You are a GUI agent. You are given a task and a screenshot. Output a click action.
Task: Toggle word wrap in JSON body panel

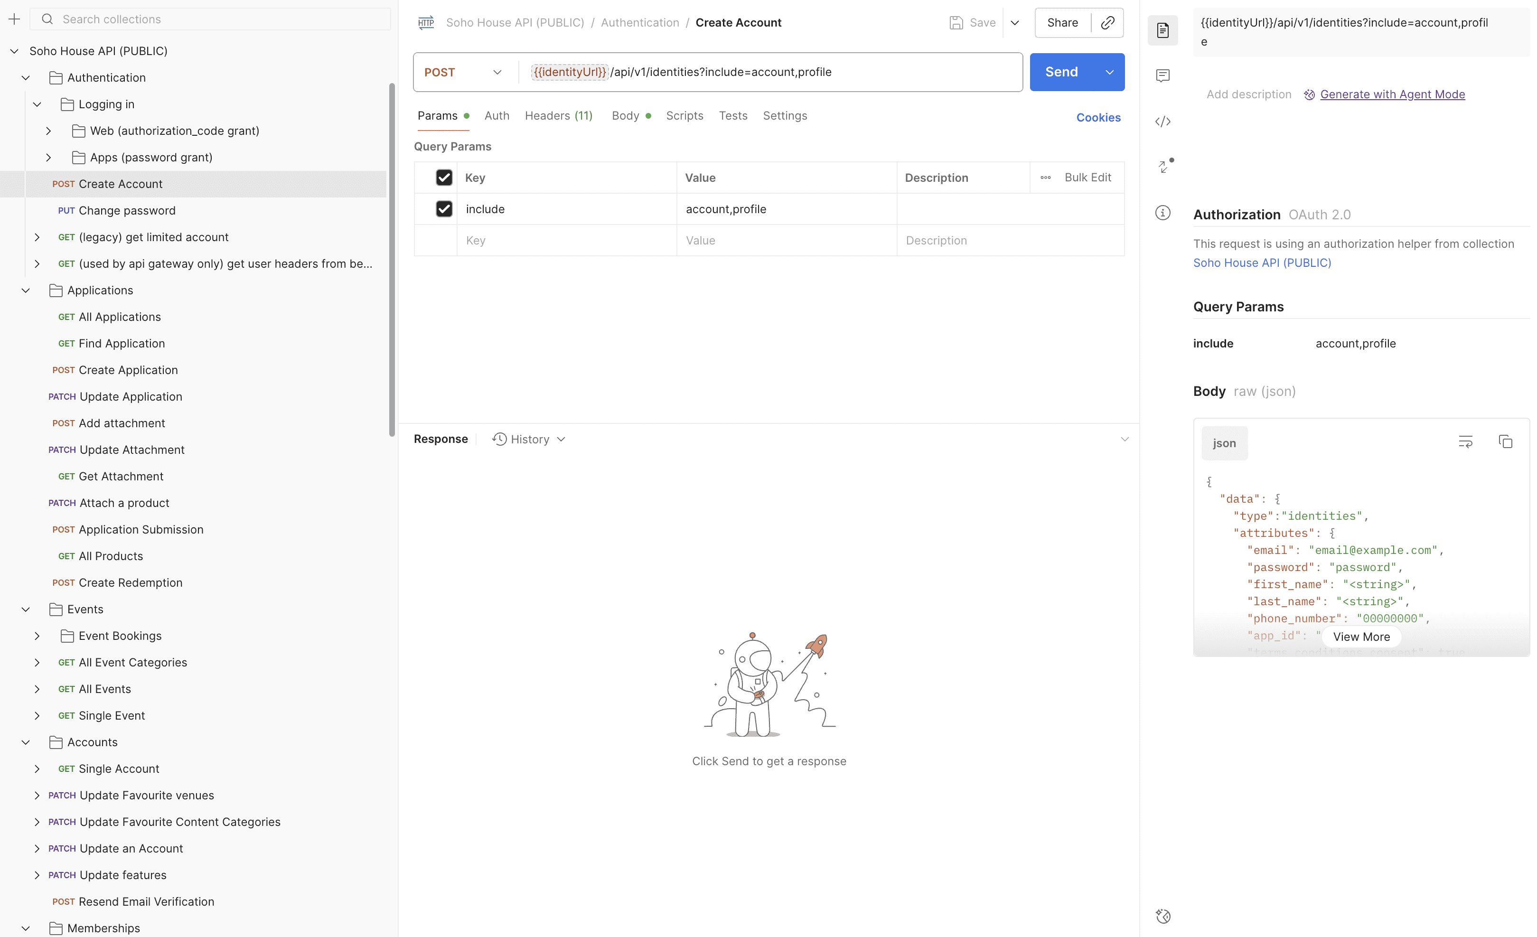(x=1465, y=441)
